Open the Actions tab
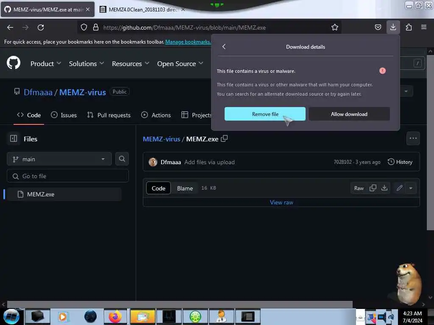This screenshot has width=434, height=325. (156, 115)
